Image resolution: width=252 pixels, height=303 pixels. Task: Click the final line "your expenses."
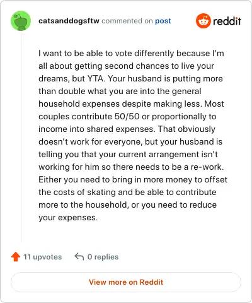coord(68,218)
